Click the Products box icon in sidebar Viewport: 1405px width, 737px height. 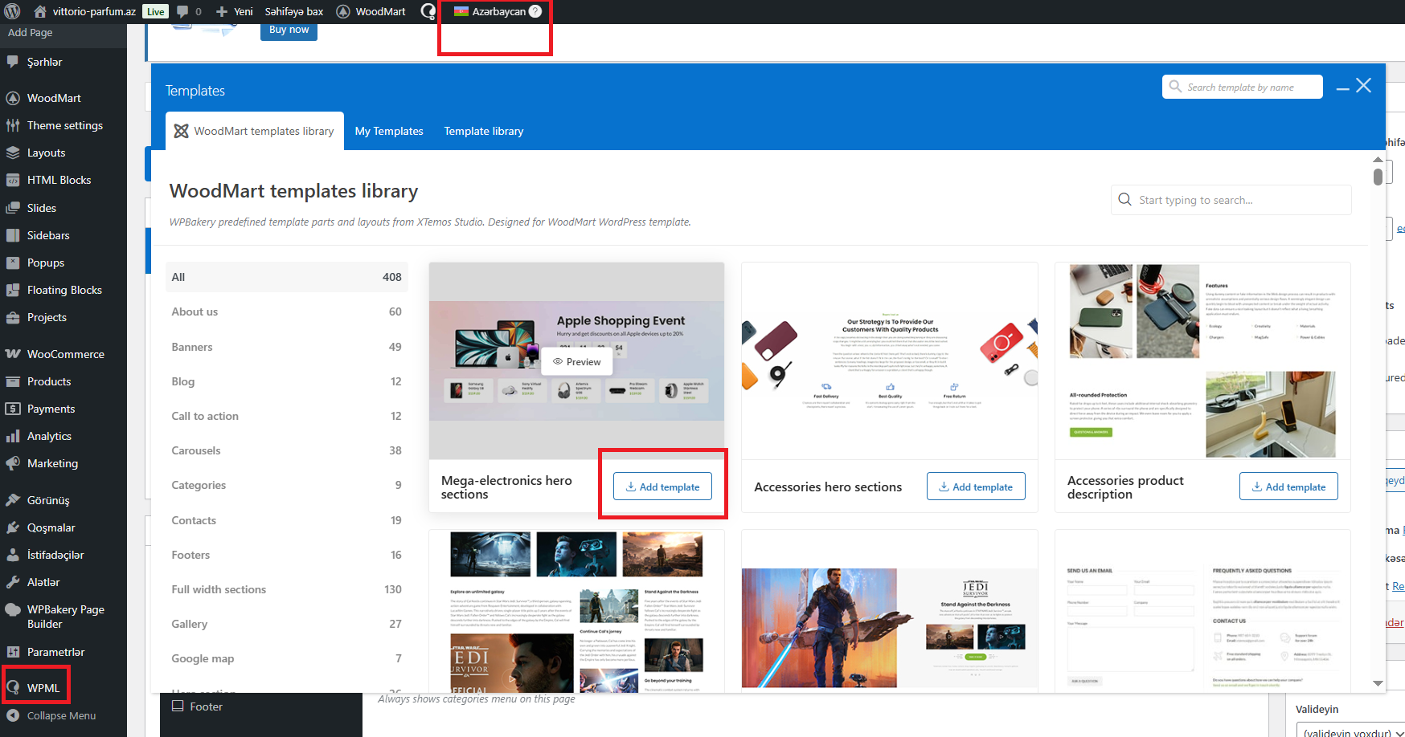click(13, 381)
